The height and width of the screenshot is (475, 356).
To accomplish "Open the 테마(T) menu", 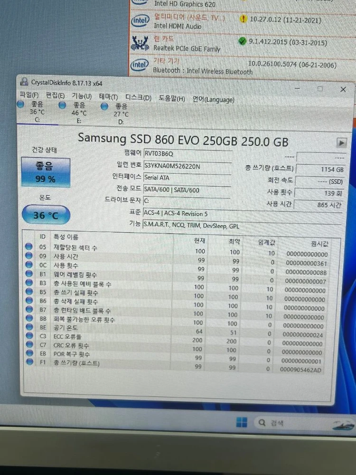I will click(x=108, y=96).
